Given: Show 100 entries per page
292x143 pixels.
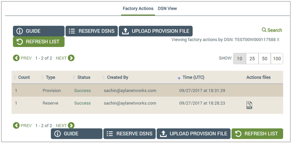Looking at the screenshot, I should [277, 58].
